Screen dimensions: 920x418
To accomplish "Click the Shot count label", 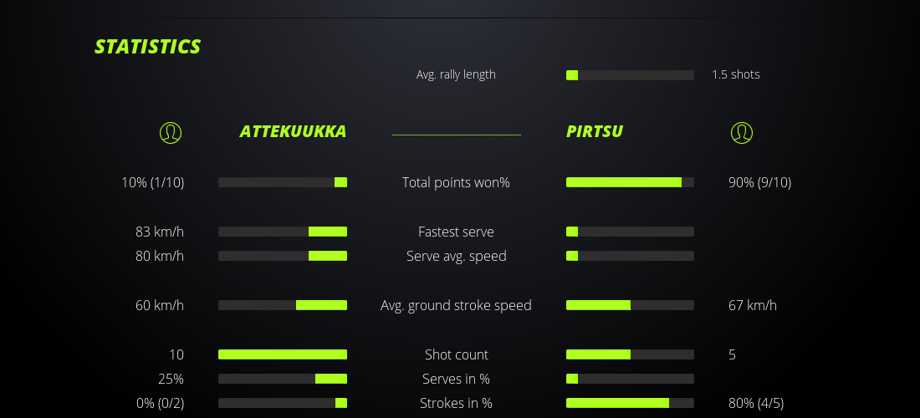I will click(x=456, y=354).
